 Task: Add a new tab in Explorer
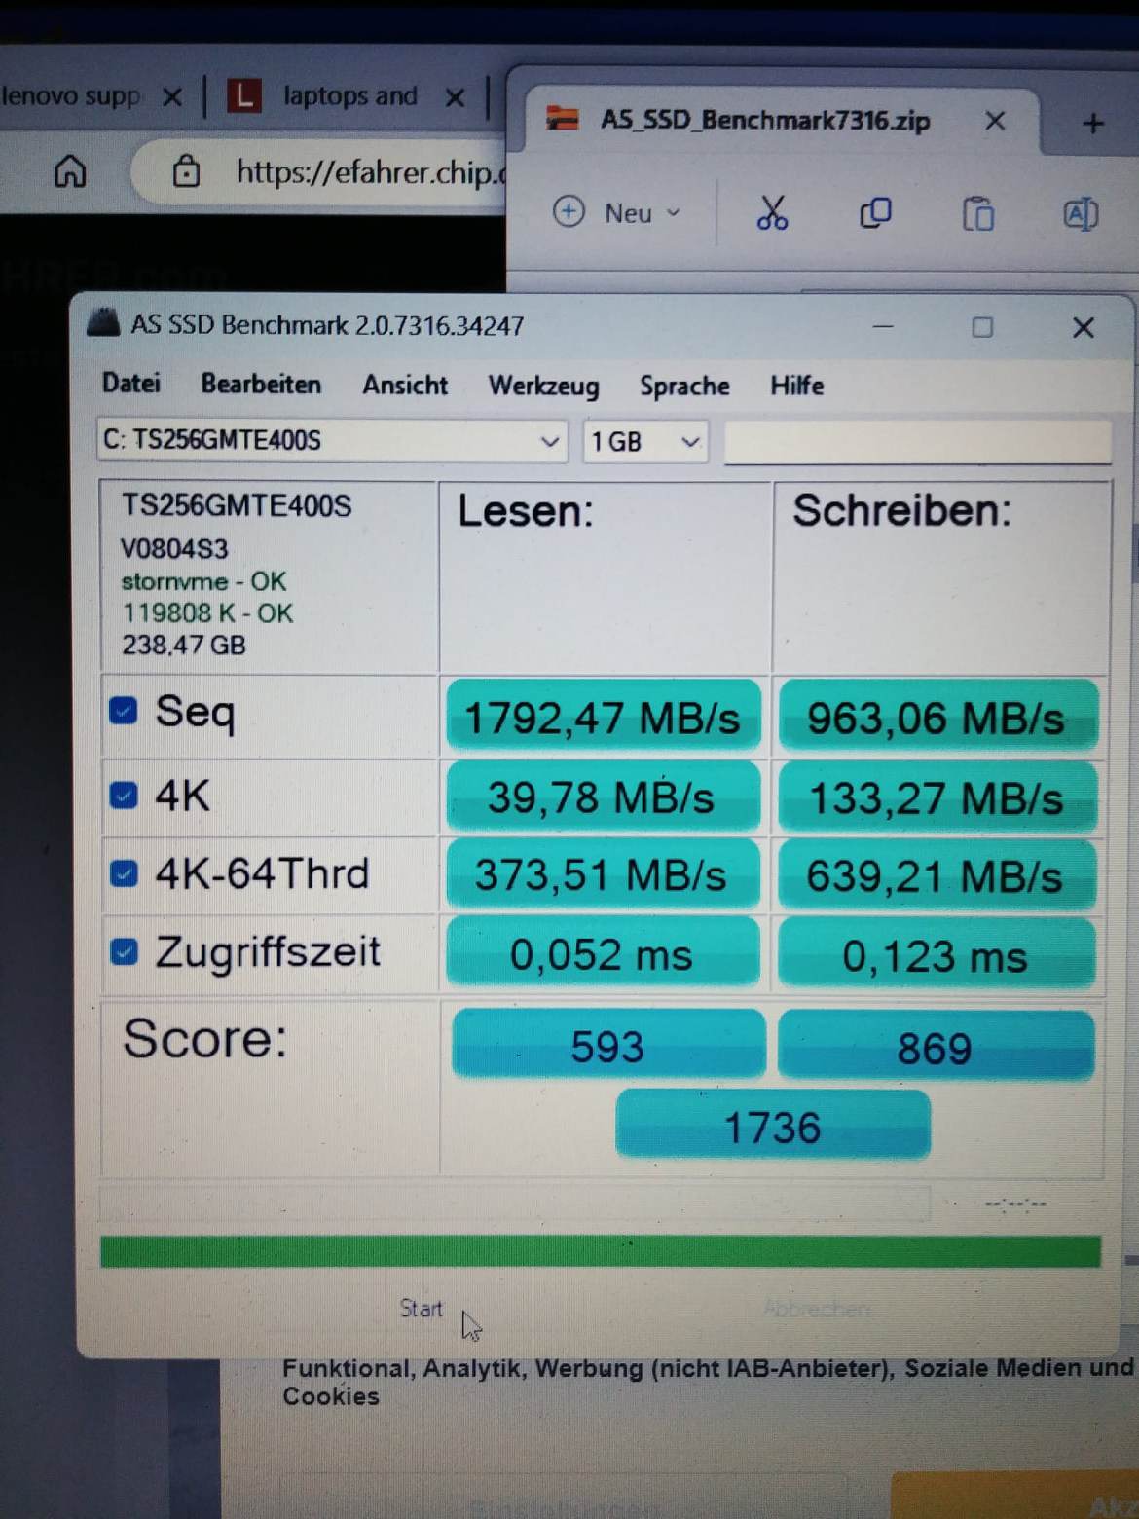click(x=1092, y=124)
